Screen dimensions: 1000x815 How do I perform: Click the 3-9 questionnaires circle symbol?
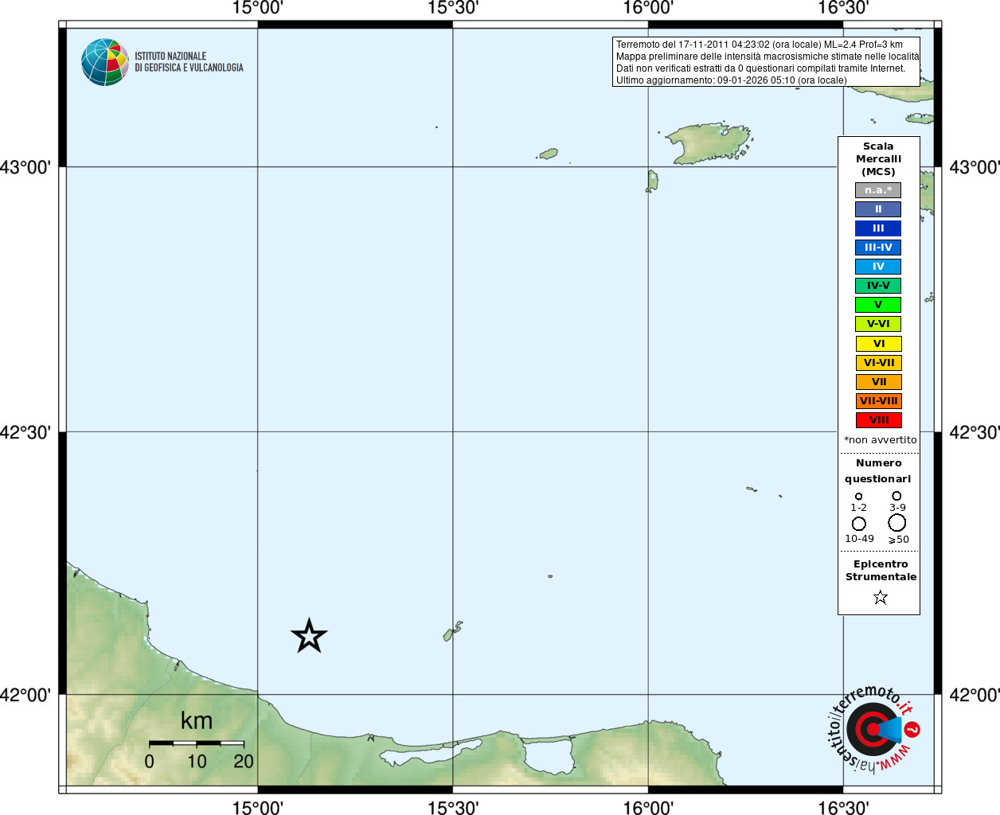click(896, 496)
